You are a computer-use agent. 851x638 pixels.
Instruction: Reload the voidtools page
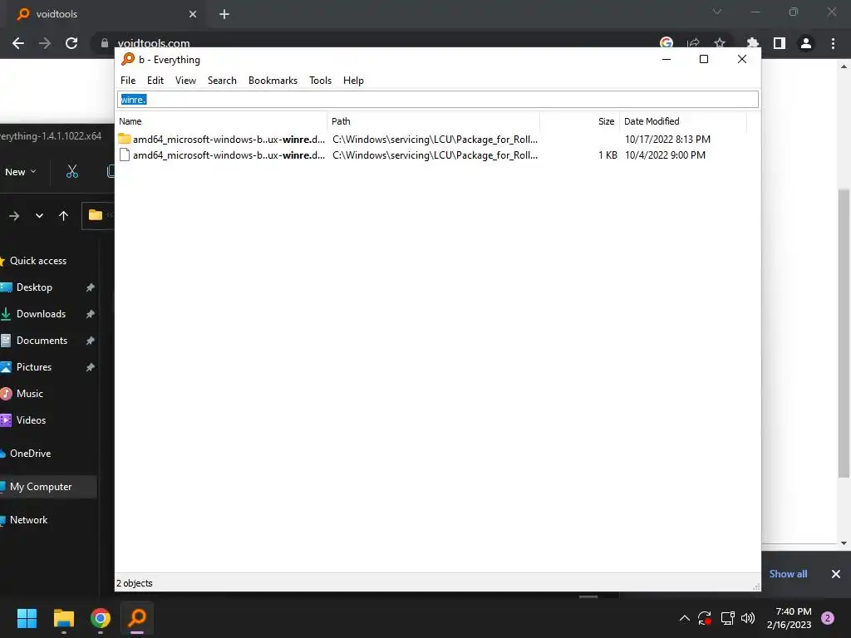pyautogui.click(x=71, y=43)
